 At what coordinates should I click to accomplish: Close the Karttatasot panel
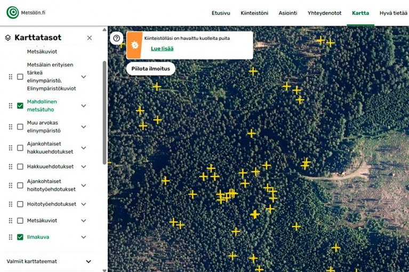click(90, 38)
